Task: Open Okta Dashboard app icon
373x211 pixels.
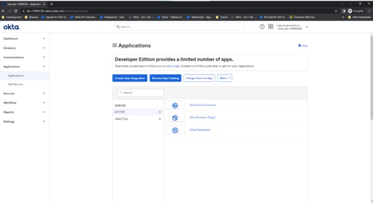Action: [x=175, y=130]
